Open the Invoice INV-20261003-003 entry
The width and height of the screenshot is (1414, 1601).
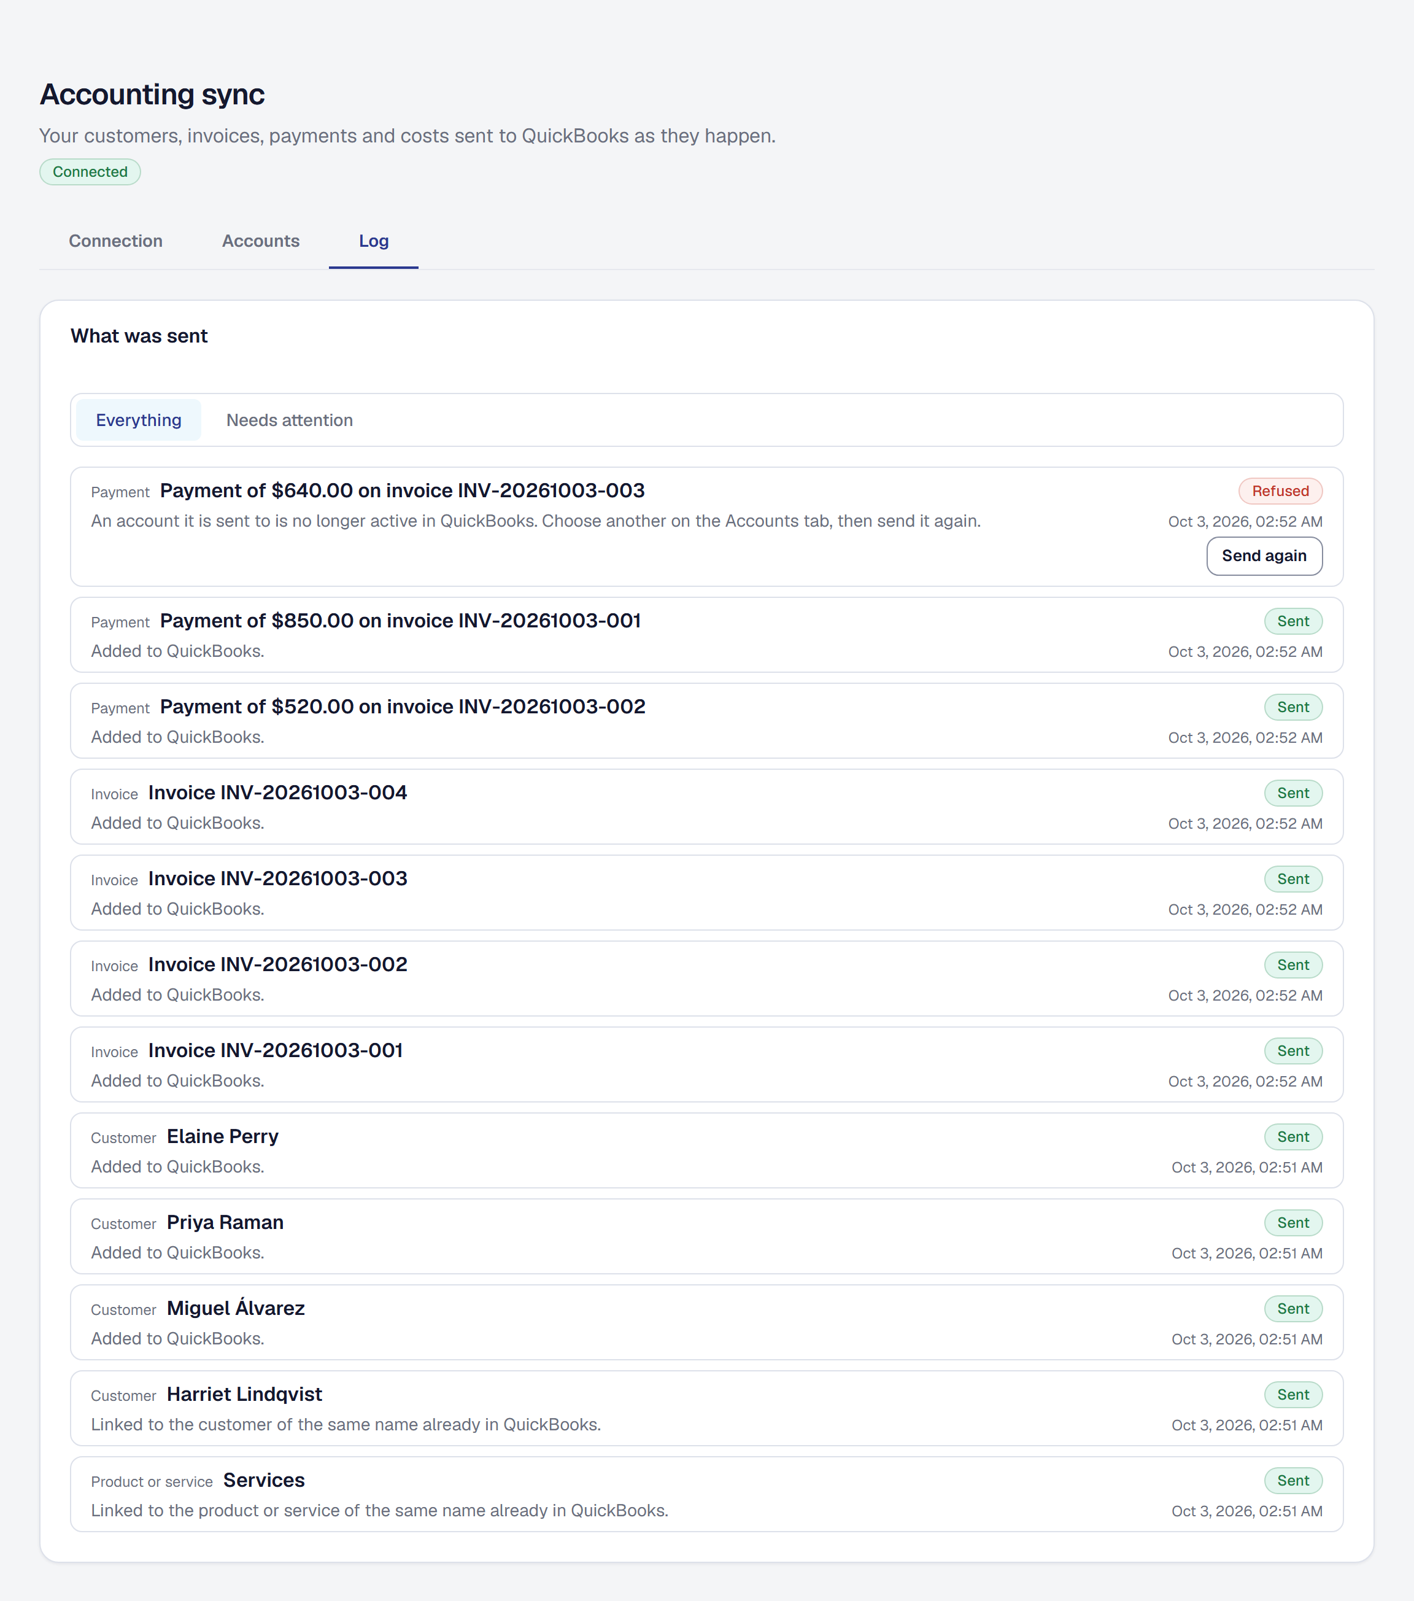point(707,893)
